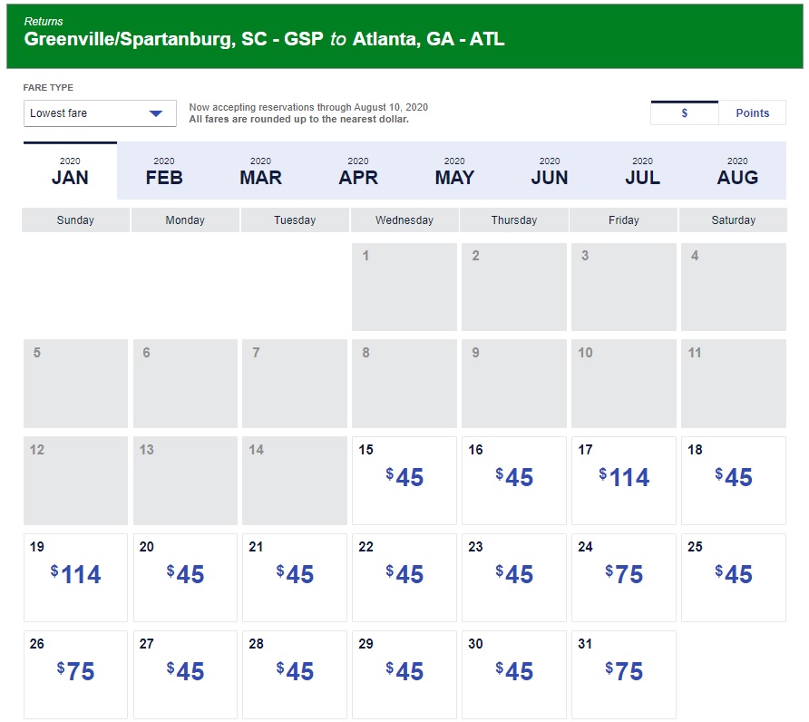Switch to the FEB 2020 tab
809x722 pixels.
click(x=164, y=171)
